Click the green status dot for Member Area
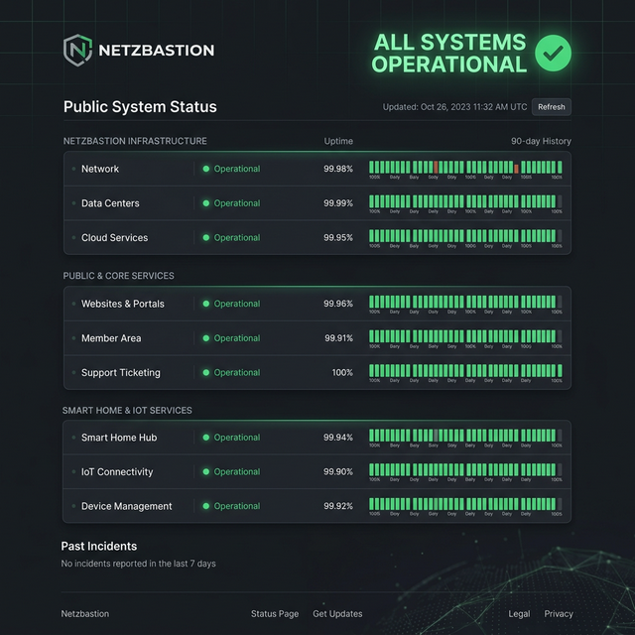Screen dimensions: 635x635 point(206,338)
